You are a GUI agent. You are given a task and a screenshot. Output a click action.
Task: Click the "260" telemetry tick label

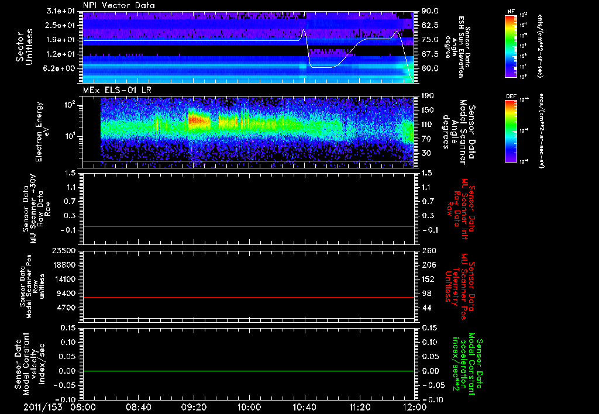coord(428,251)
